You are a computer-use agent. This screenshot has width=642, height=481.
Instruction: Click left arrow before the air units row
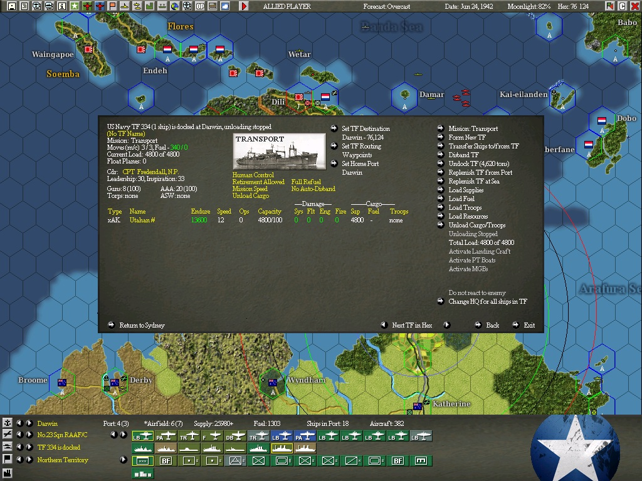pos(114,435)
